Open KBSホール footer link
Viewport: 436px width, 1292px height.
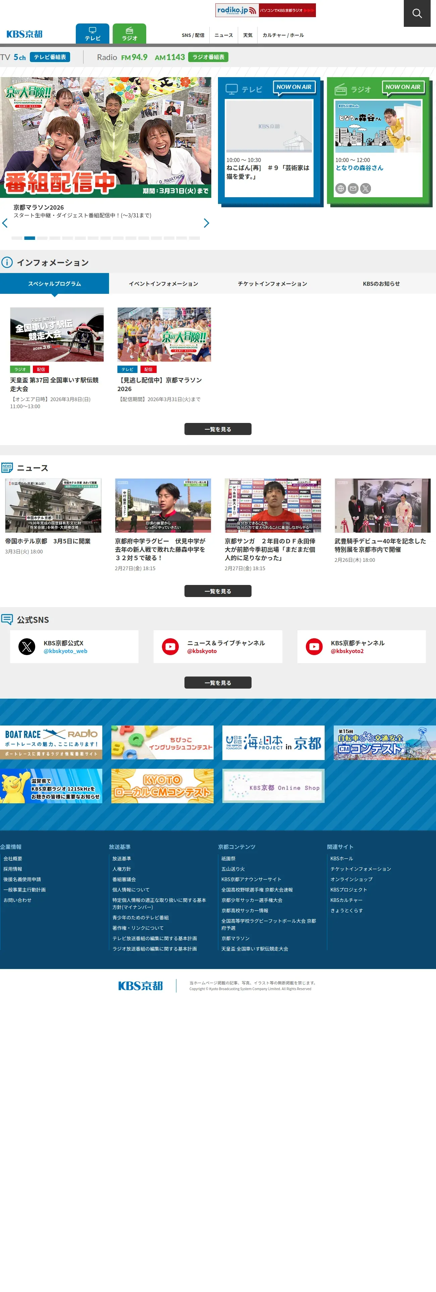point(342,859)
